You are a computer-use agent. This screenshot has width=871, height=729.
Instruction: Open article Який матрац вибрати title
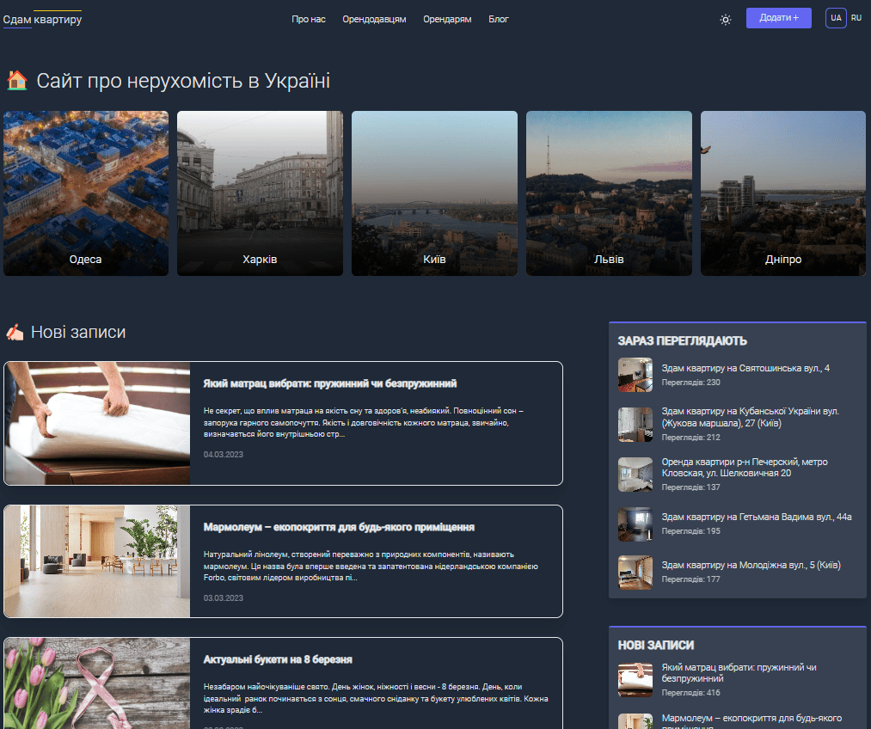tap(330, 383)
